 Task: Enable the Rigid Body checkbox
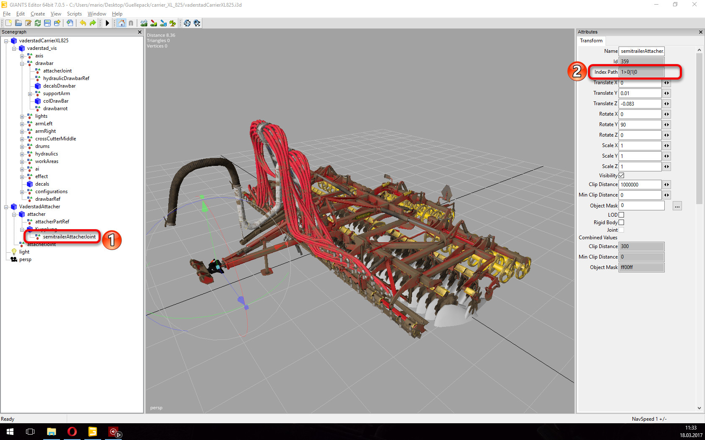pyautogui.click(x=621, y=223)
